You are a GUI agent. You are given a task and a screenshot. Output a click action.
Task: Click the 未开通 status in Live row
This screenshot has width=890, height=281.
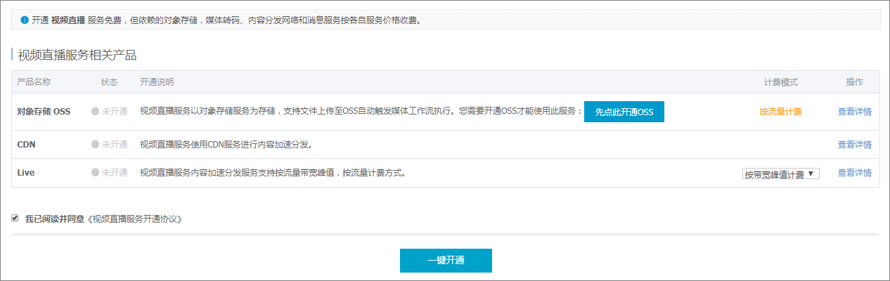pyautogui.click(x=115, y=173)
